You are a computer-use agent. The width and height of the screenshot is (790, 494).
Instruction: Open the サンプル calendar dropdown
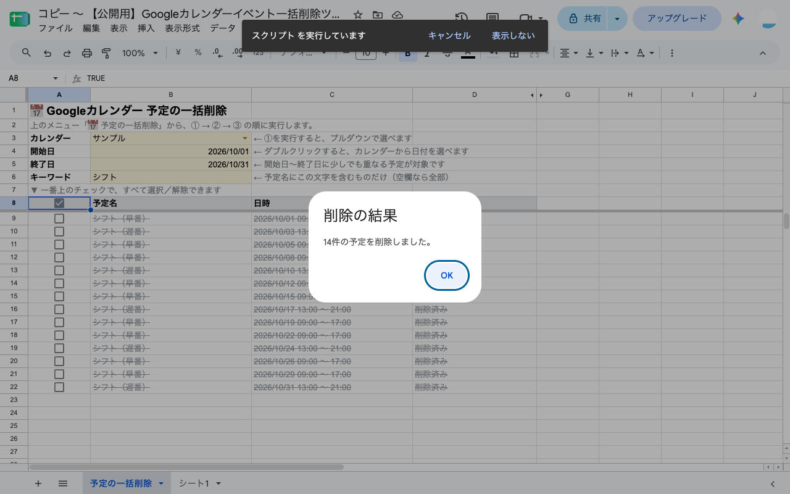tap(245, 138)
